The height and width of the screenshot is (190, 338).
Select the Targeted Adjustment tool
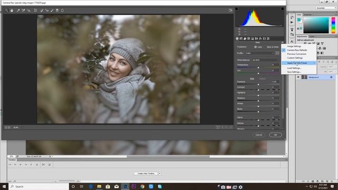pyautogui.click(x=29, y=11)
